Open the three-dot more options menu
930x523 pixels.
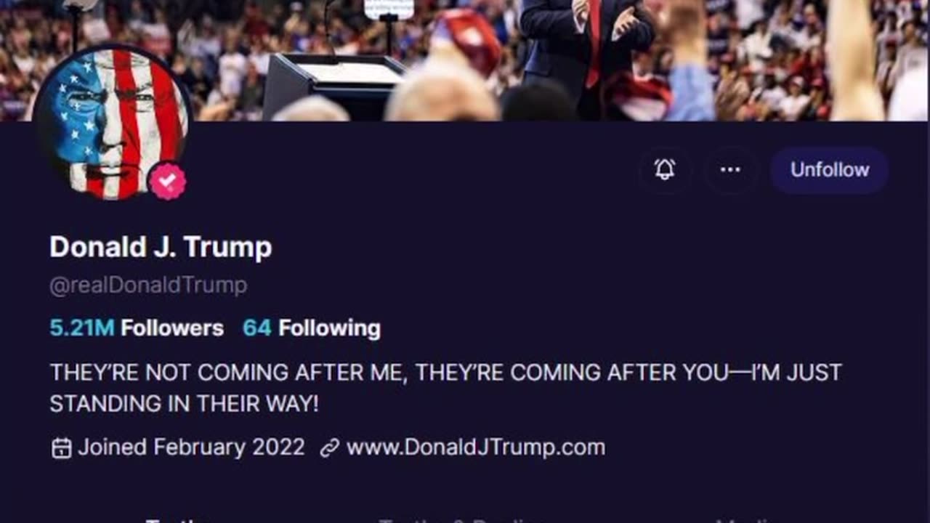pos(730,169)
